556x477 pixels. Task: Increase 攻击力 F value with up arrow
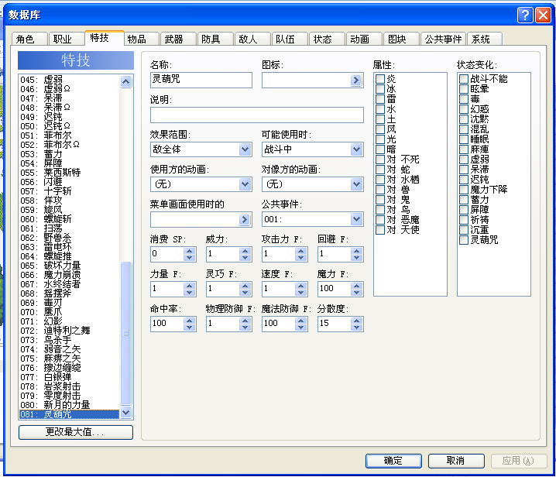300,251
